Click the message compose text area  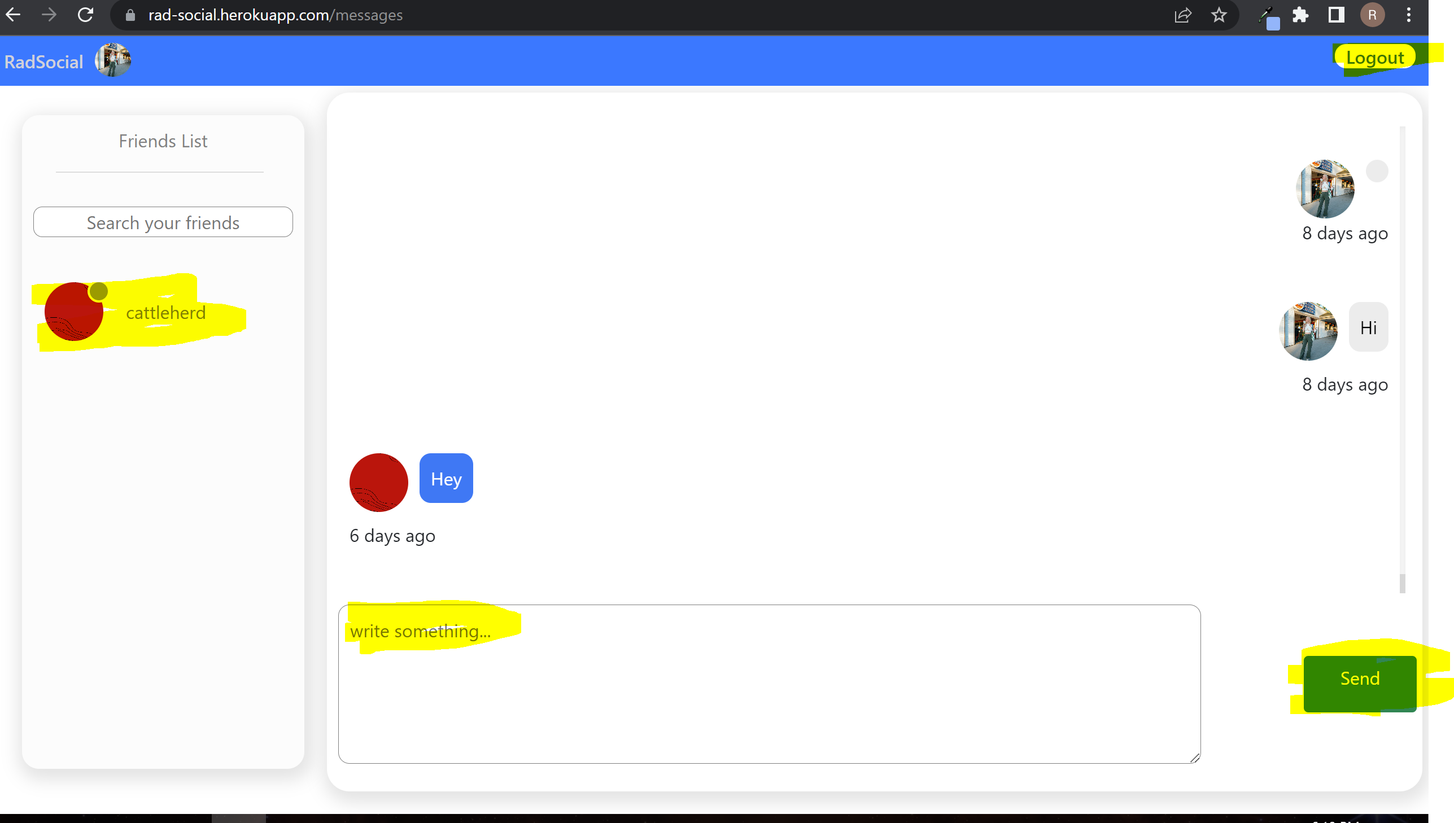tap(769, 683)
